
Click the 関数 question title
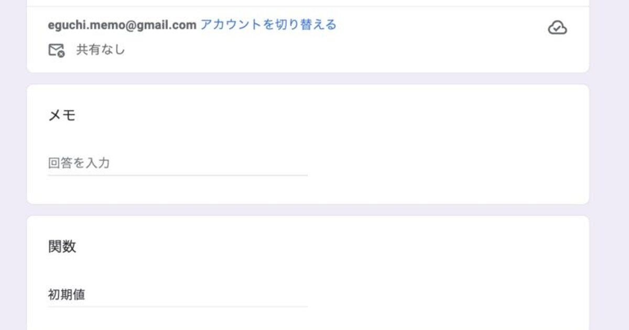[62, 247]
